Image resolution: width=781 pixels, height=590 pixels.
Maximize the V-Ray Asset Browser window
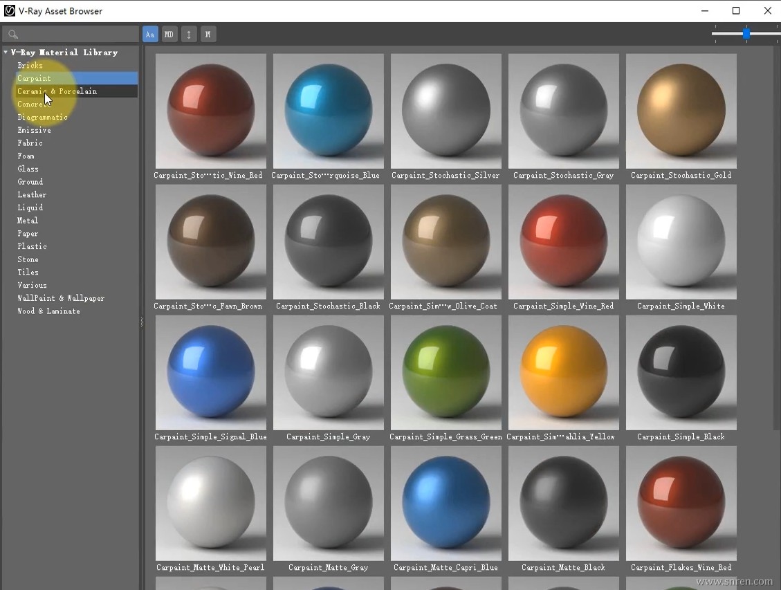click(x=735, y=11)
